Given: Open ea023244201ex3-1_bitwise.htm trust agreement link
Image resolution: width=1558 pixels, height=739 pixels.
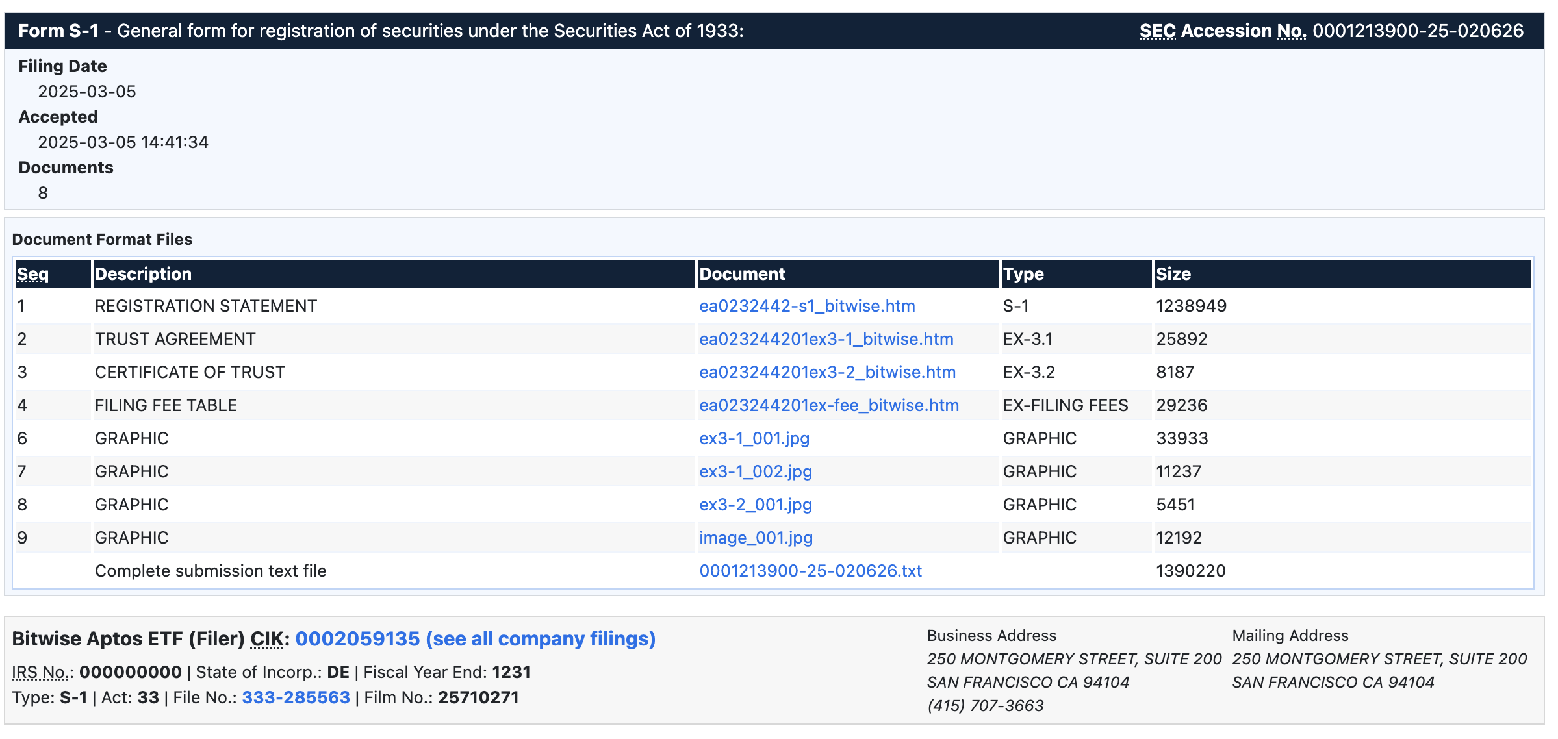Looking at the screenshot, I should tap(826, 339).
